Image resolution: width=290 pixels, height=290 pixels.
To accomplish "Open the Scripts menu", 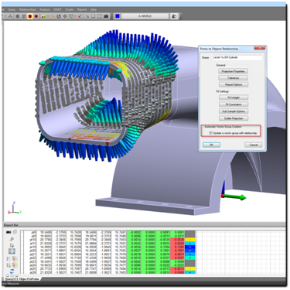I will (x=70, y=9).
